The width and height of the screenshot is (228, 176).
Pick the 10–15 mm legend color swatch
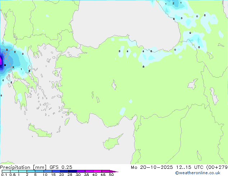[x=48, y=171]
